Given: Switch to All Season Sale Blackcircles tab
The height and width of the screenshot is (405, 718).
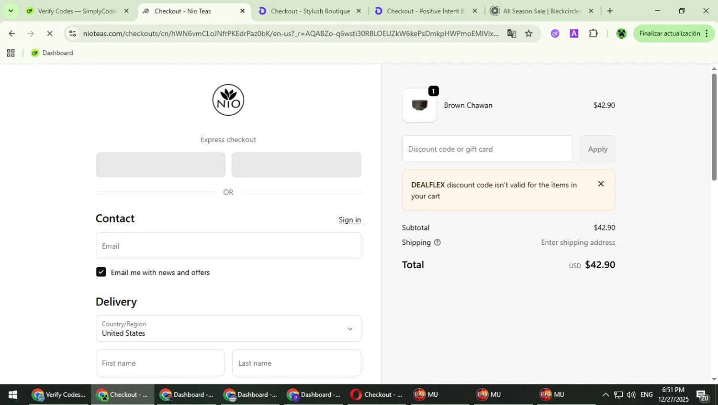Looking at the screenshot, I should (x=542, y=11).
